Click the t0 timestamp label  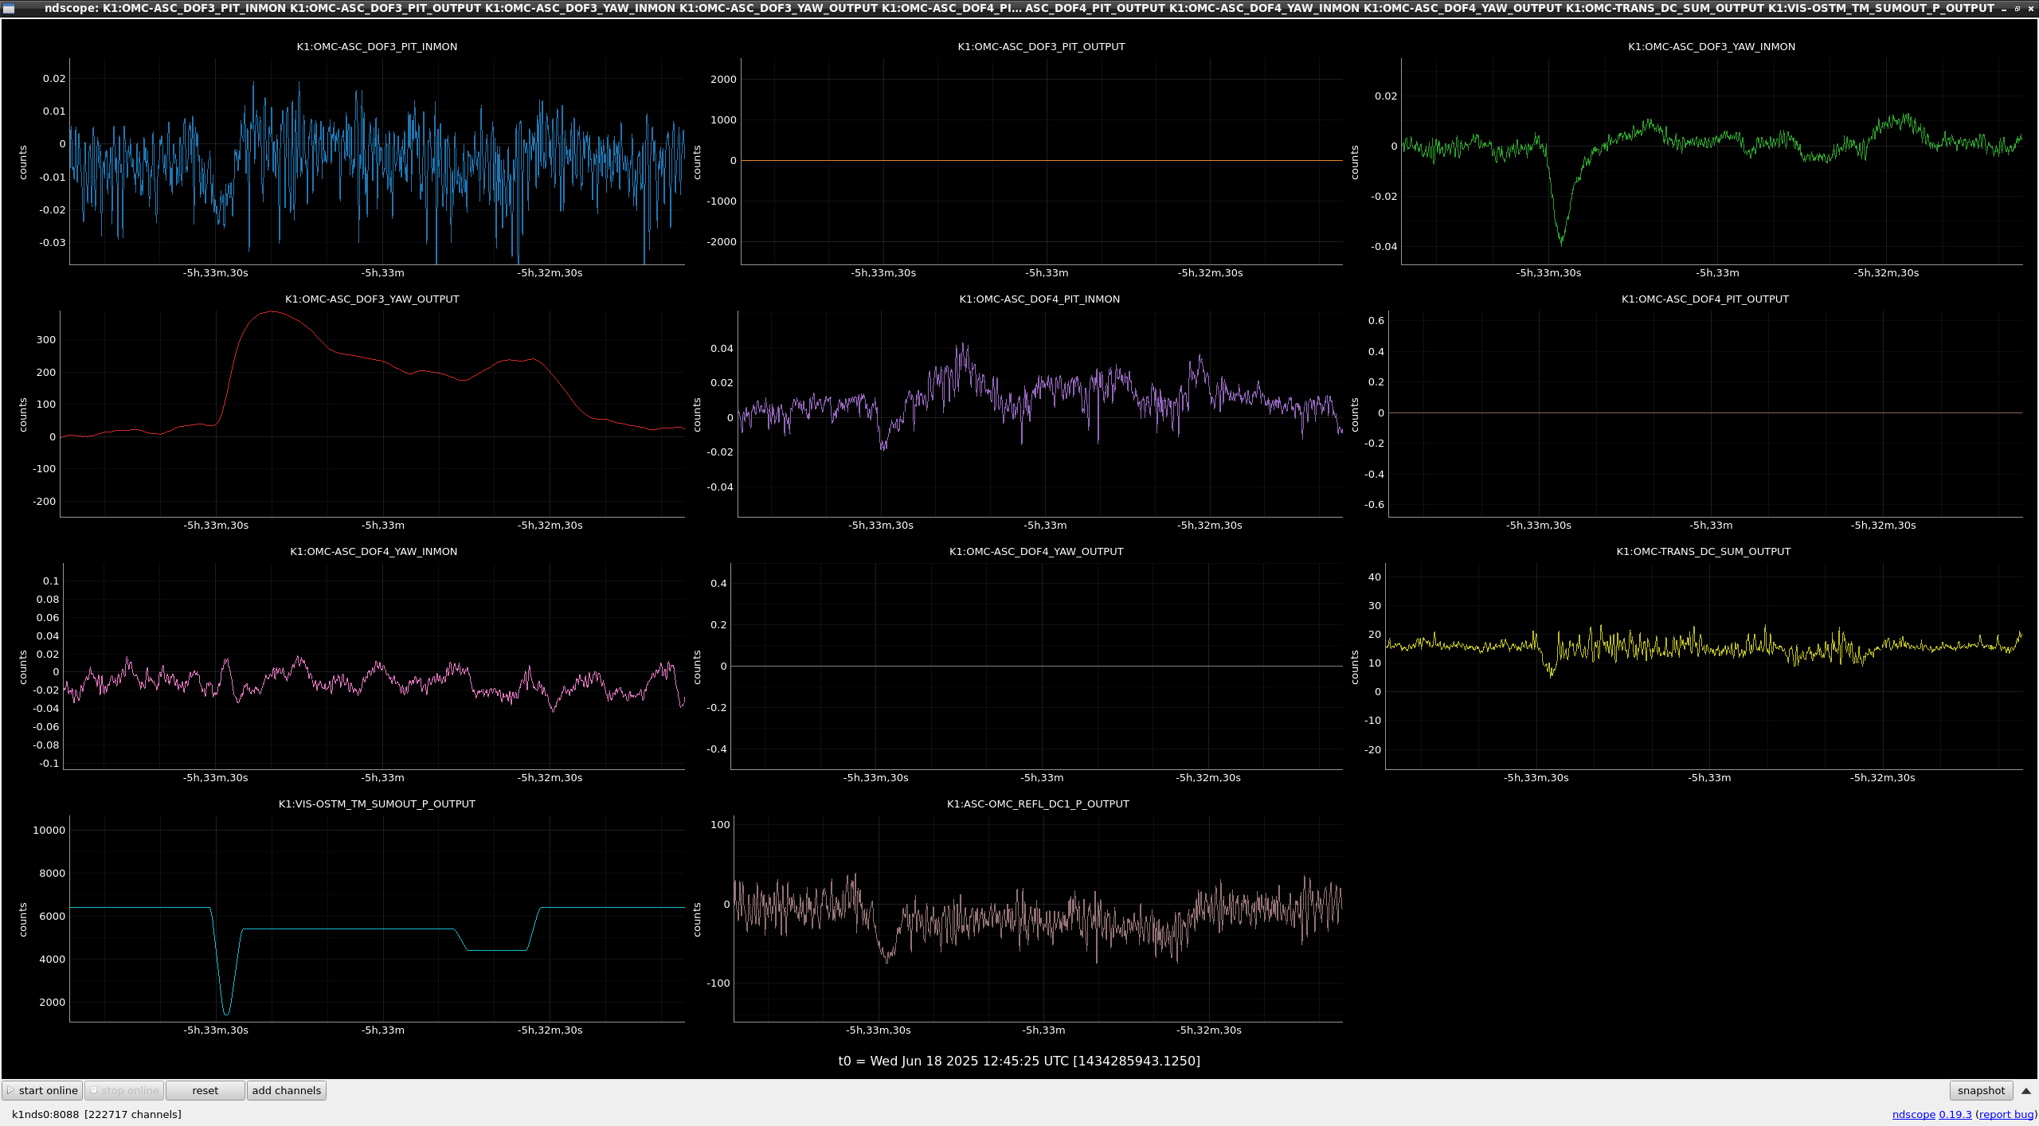click(1019, 1061)
